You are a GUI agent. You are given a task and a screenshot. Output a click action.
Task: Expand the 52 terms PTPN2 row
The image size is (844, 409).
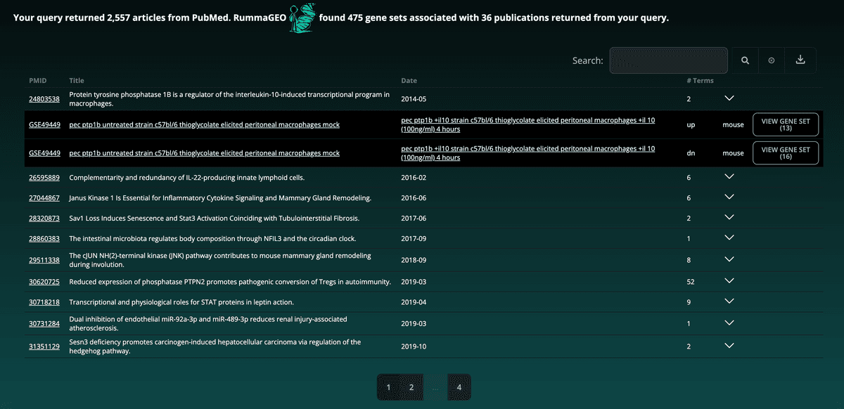pyautogui.click(x=729, y=281)
